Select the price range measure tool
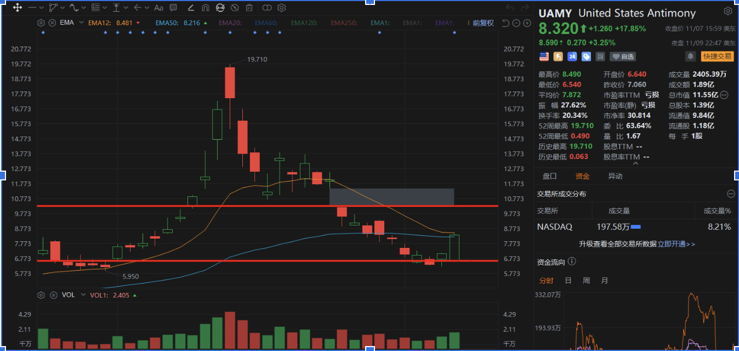 [x=116, y=8]
